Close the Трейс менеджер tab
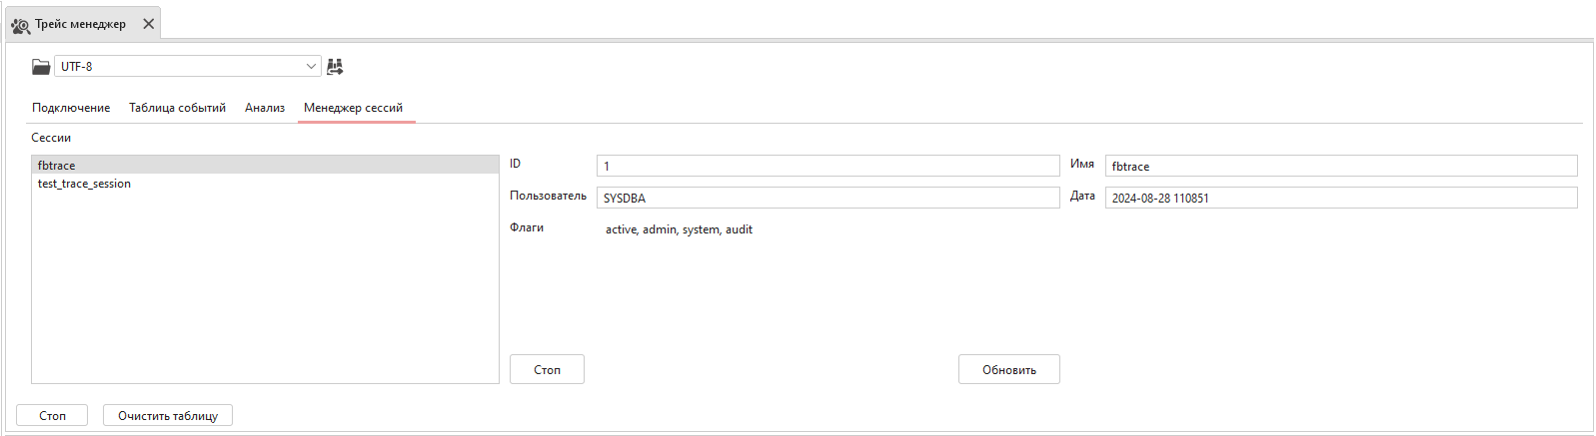 pyautogui.click(x=149, y=24)
